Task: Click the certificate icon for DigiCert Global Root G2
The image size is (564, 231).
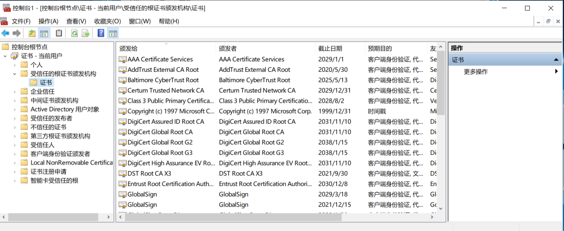Action: 122,142
